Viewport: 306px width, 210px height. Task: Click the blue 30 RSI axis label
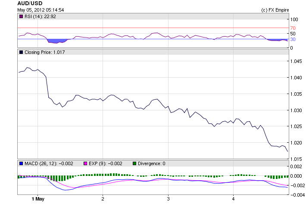click(293, 39)
